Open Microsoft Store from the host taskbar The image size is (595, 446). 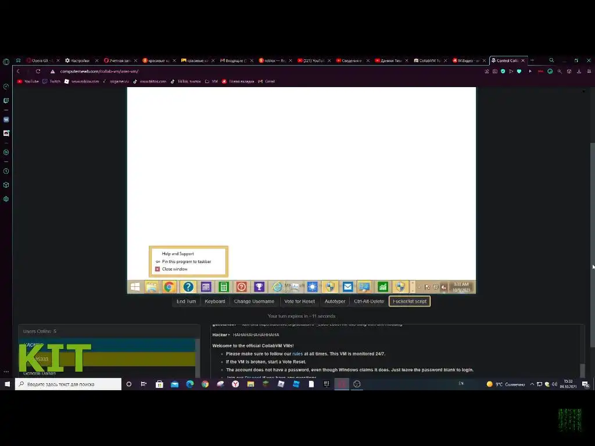click(159, 384)
